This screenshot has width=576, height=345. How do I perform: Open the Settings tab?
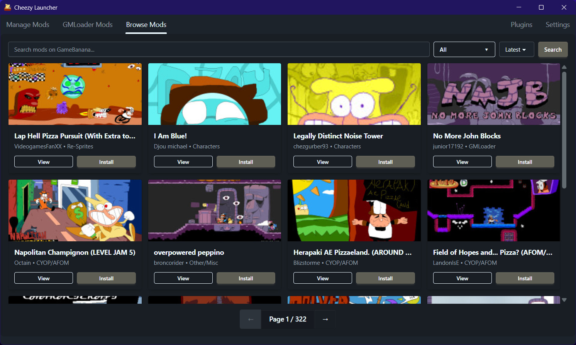click(557, 25)
